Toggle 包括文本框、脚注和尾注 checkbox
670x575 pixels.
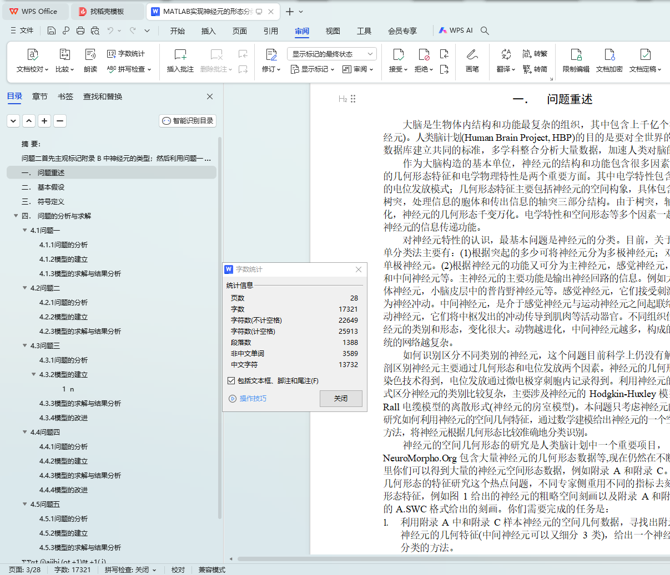pyautogui.click(x=231, y=381)
